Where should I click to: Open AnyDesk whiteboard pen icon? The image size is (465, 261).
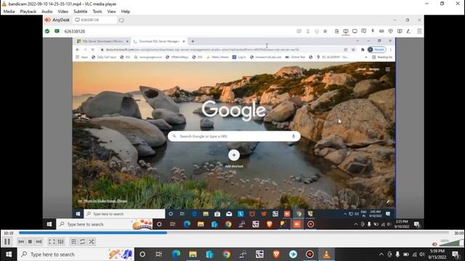click(408, 31)
